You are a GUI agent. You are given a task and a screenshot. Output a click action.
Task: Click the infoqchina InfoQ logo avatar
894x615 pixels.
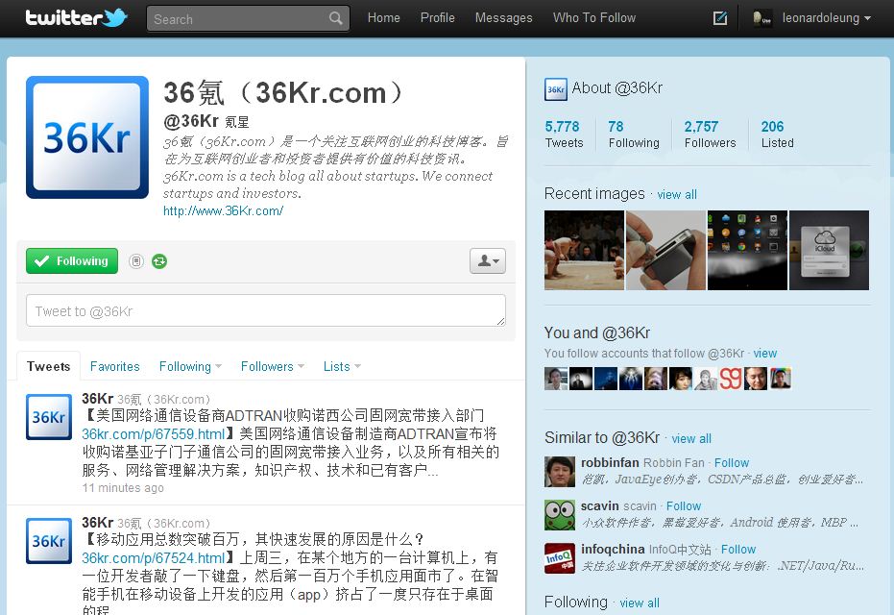point(559,558)
